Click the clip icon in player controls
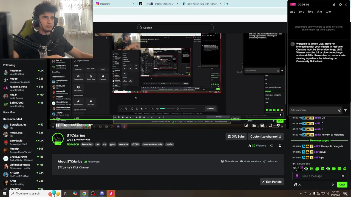Viewport: 351px width, 197px height. click(254, 125)
